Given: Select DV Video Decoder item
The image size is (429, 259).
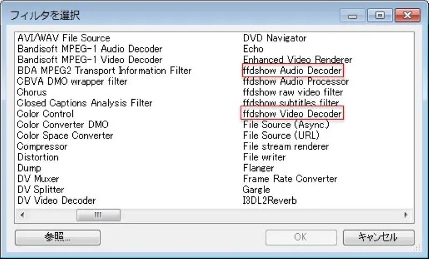Looking at the screenshot, I should coord(56,201).
